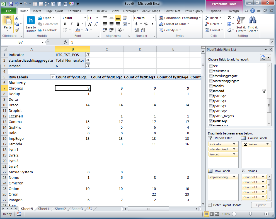Increase font size with Grow Font
Screen dimensions: 276x219
(x=90, y=24)
